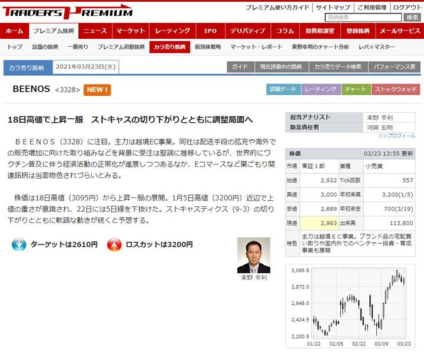Screen dimensions: 424x352
Task: Click the green チャート button
Action: 356,90
